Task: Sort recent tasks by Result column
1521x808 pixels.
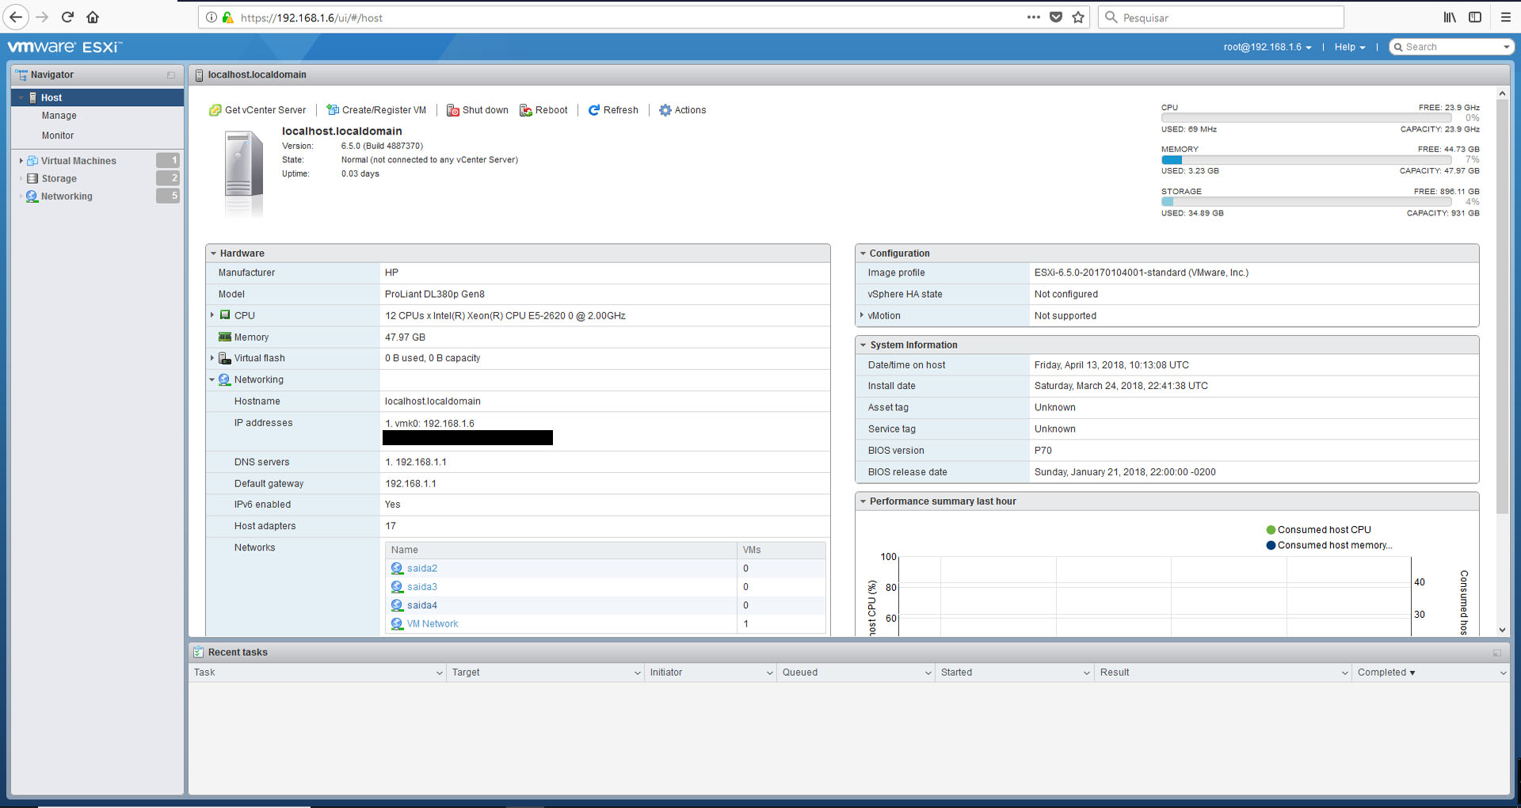Action: (x=1223, y=673)
